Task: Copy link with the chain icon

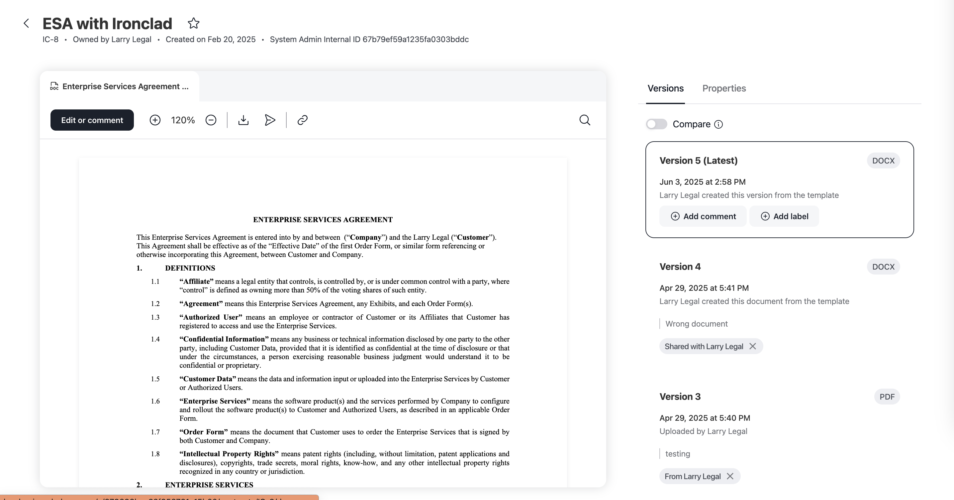Action: coord(303,120)
